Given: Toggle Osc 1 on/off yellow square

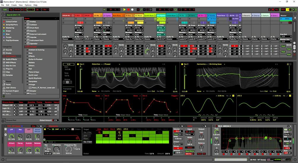Looking at the screenshot, I should (x=78, y=64).
